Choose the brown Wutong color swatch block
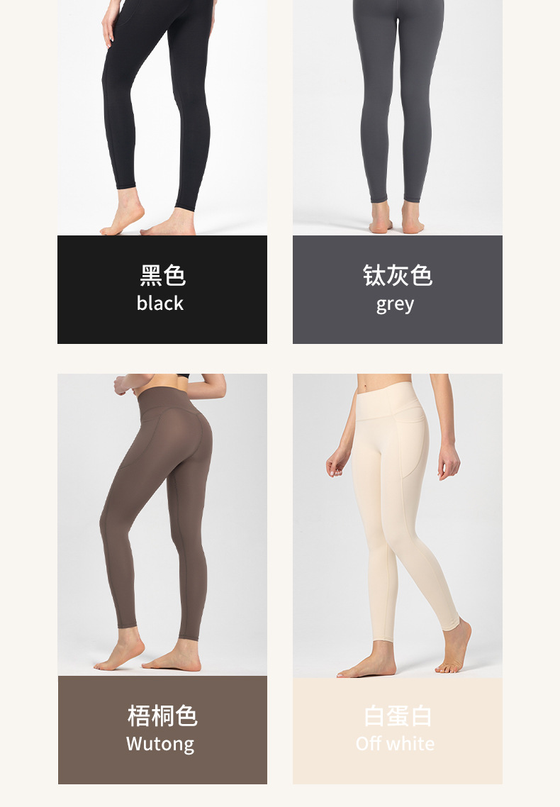 point(162,730)
